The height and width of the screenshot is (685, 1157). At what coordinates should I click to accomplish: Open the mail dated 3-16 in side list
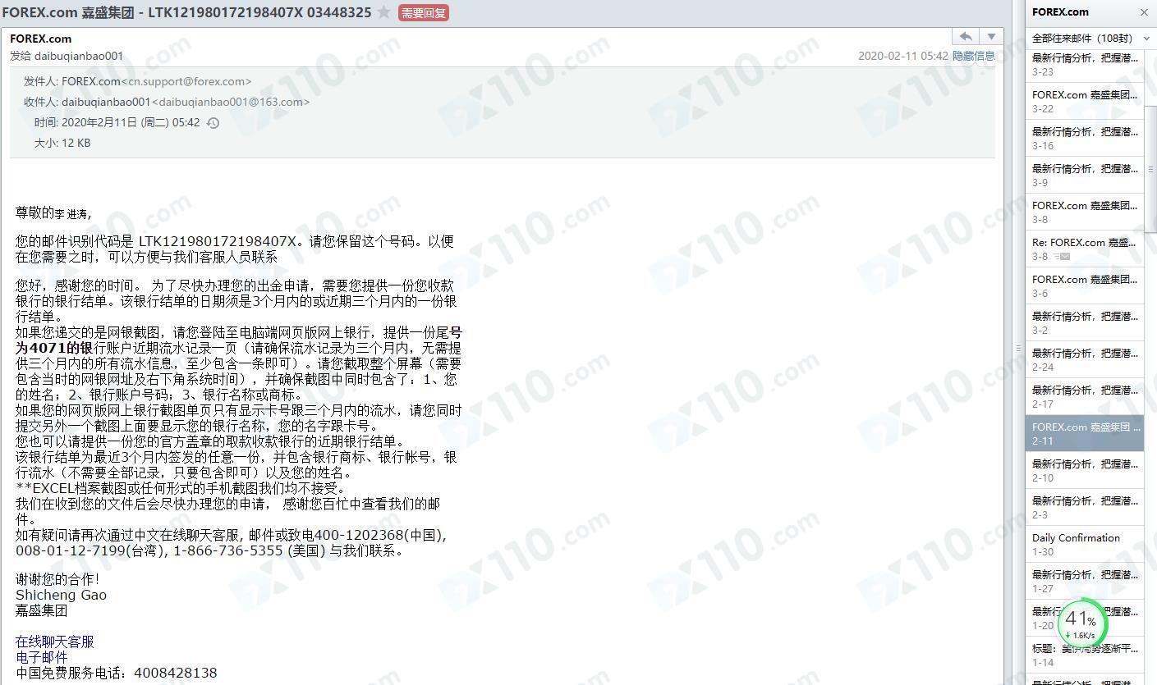pos(1085,138)
